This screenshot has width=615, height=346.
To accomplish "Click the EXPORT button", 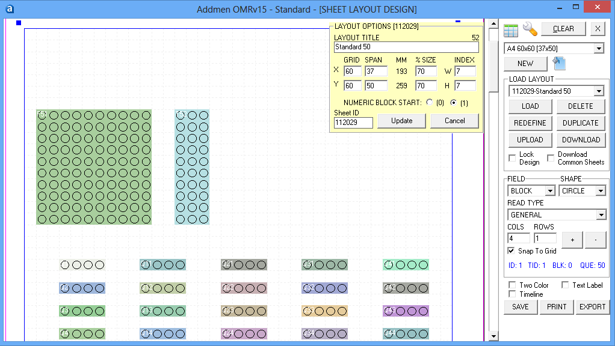I will (x=592, y=307).
